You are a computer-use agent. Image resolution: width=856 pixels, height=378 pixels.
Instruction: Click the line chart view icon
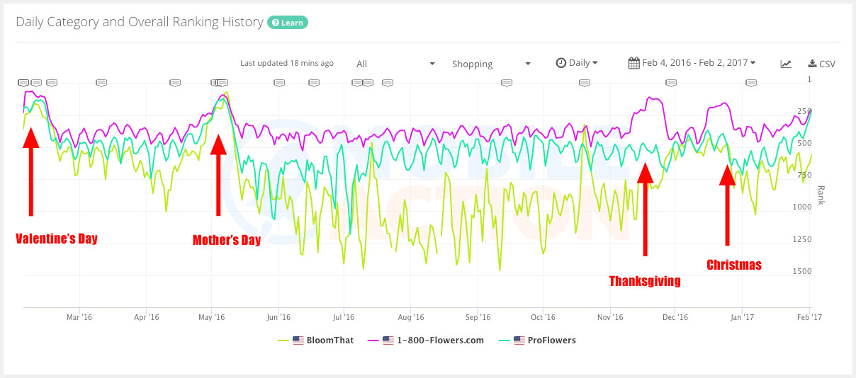pyautogui.click(x=786, y=64)
